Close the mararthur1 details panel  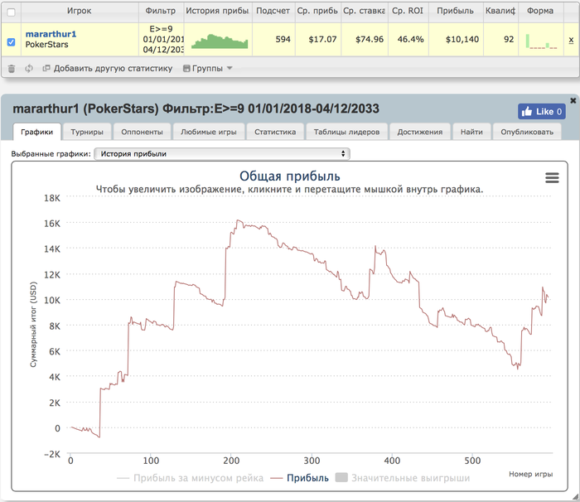pos(573,100)
